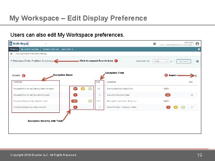Viewport: 215px width, 161px height.
Task: Go to Home via house icon
Action: tap(11, 54)
